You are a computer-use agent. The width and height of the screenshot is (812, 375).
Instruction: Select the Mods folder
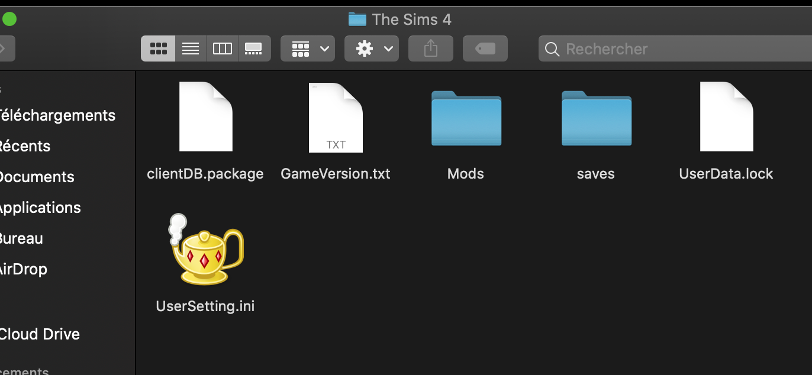[466, 118]
